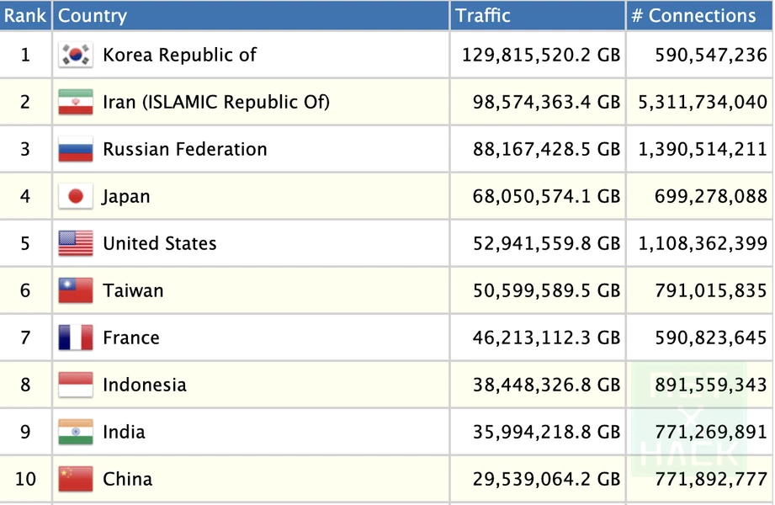Sort by the Rank column header
The height and width of the screenshot is (505, 775).
[x=25, y=15]
